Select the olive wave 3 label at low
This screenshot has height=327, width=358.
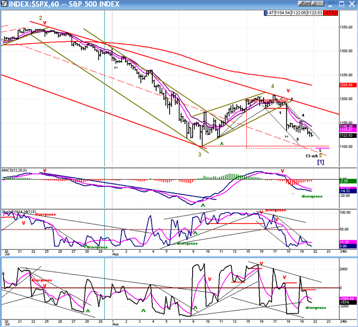pyautogui.click(x=200, y=155)
